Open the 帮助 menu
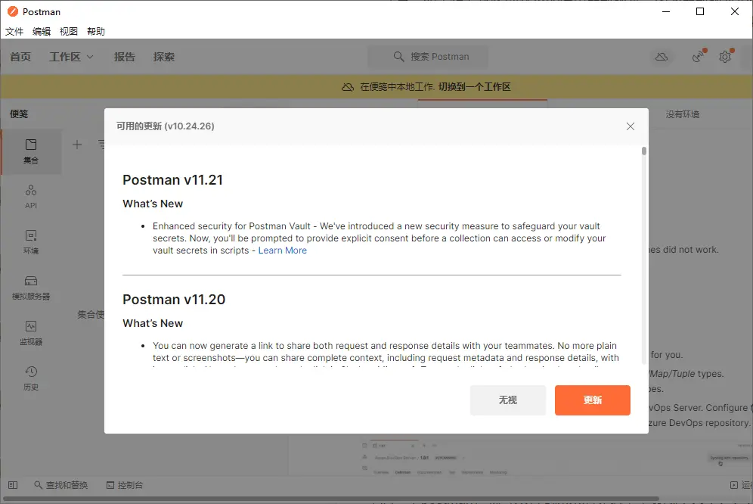The width and height of the screenshot is (753, 504). (96, 31)
